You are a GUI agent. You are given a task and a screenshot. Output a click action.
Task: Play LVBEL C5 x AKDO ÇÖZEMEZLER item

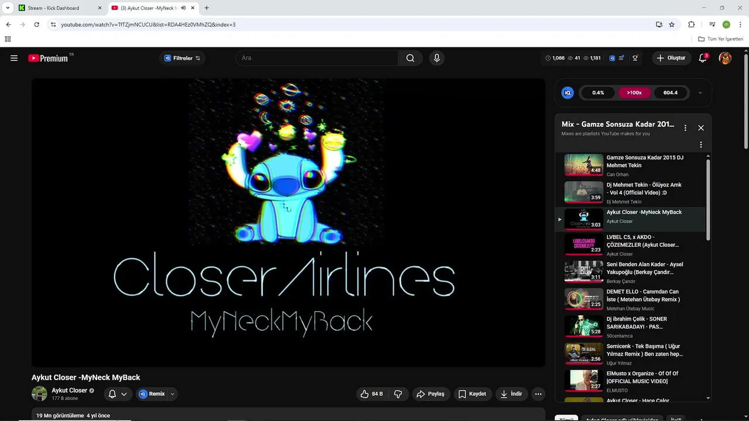pos(631,245)
